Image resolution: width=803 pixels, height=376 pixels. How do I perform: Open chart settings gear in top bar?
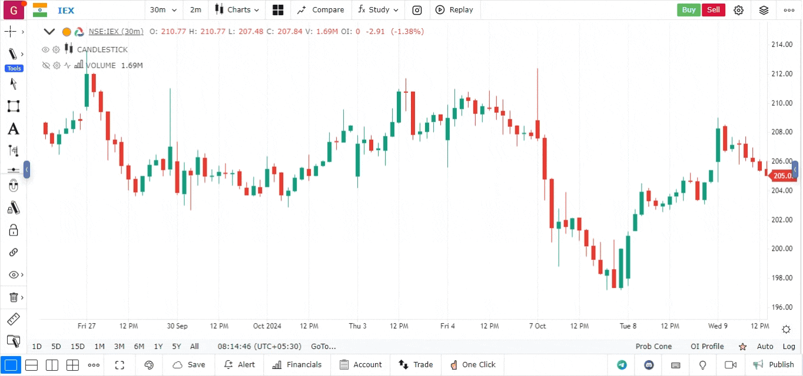pos(739,10)
